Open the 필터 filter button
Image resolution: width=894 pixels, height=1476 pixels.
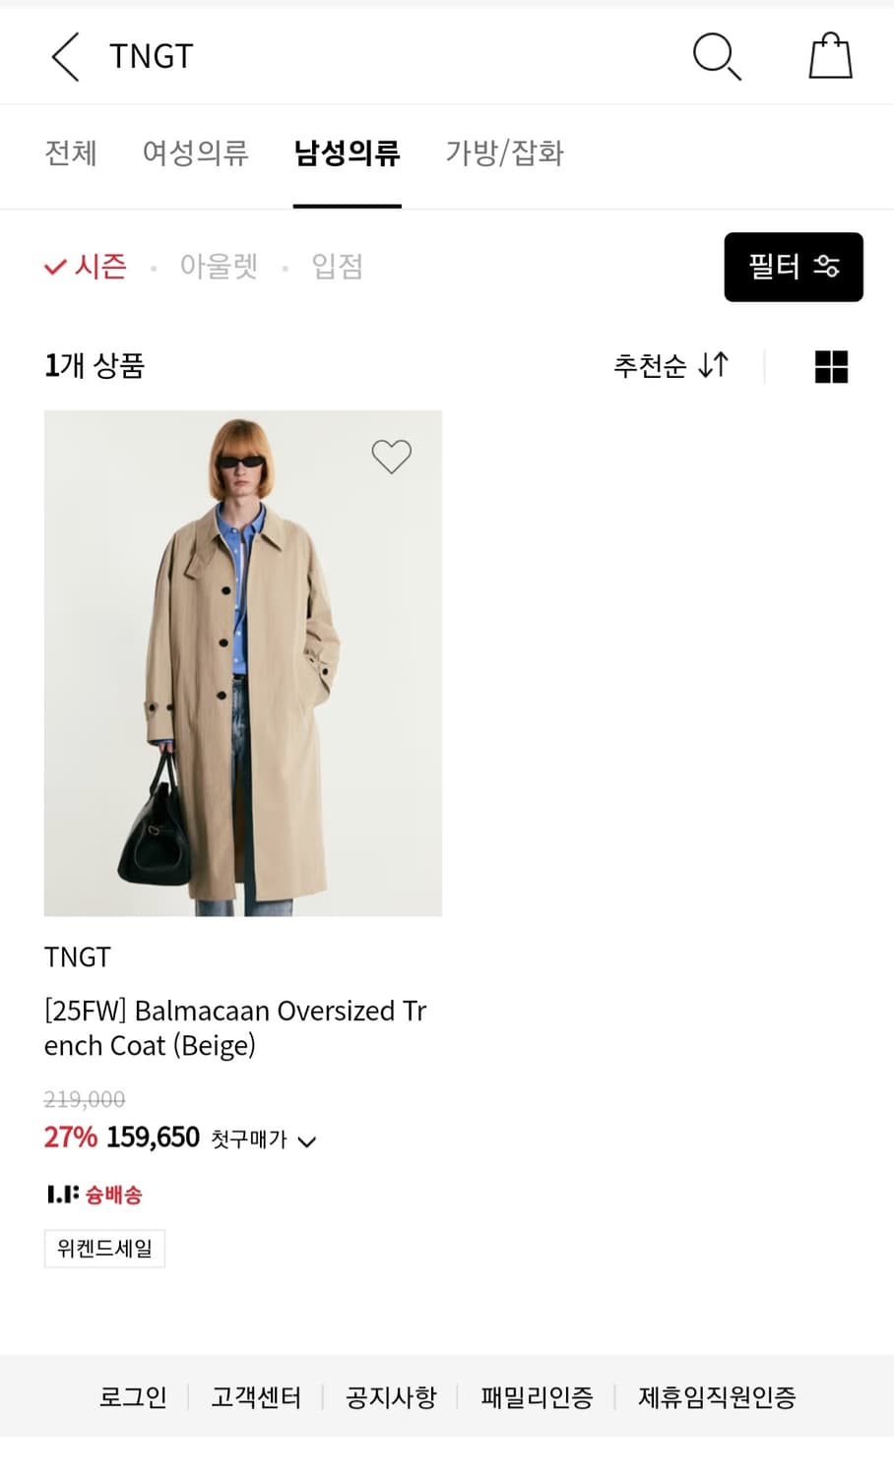[x=793, y=267]
